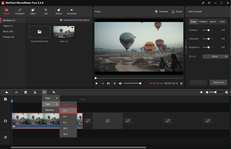The height and width of the screenshot is (149, 231).
Task: Adjust the Contrast slider
Action: [x=208, y=30]
